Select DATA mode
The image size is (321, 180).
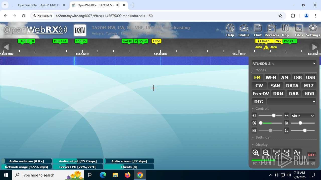pyautogui.click(x=292, y=85)
